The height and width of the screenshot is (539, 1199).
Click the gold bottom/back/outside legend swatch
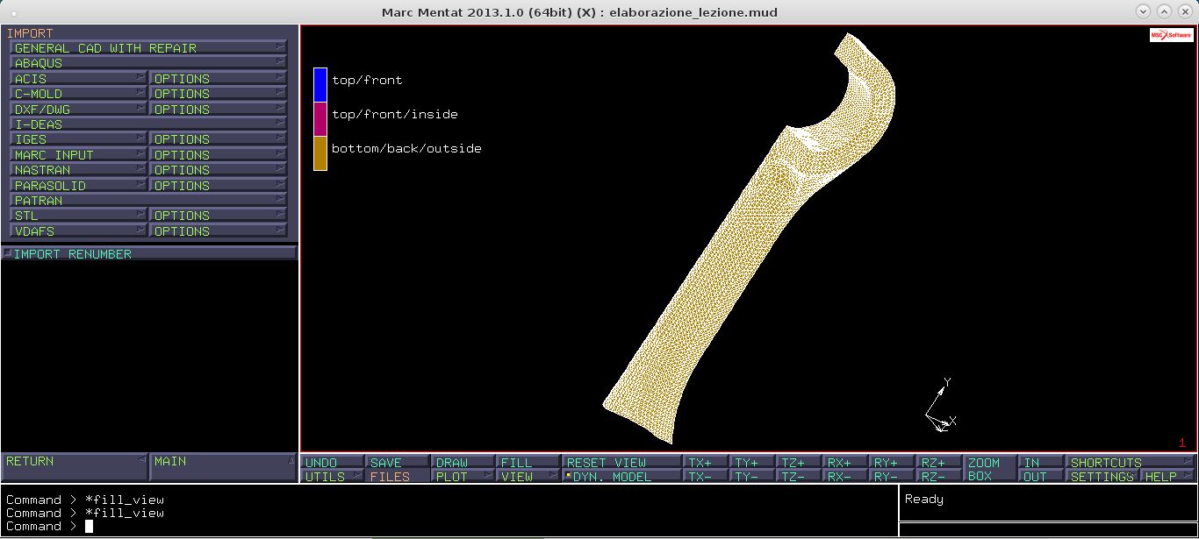point(320,153)
